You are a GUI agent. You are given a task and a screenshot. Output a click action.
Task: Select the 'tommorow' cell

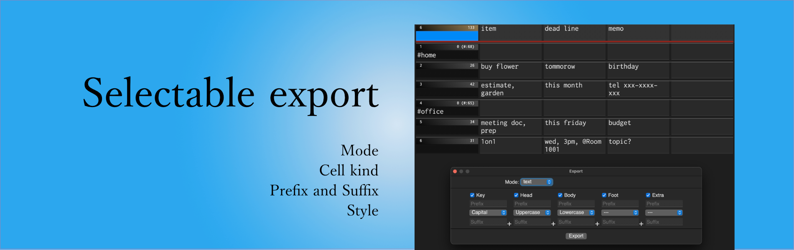coord(574,70)
